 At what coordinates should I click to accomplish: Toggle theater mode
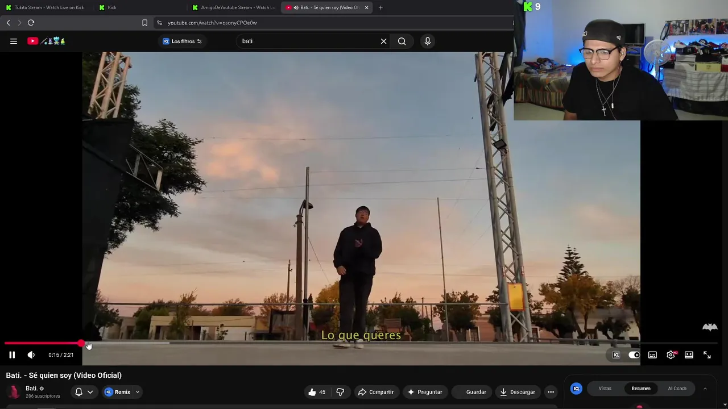point(689,355)
